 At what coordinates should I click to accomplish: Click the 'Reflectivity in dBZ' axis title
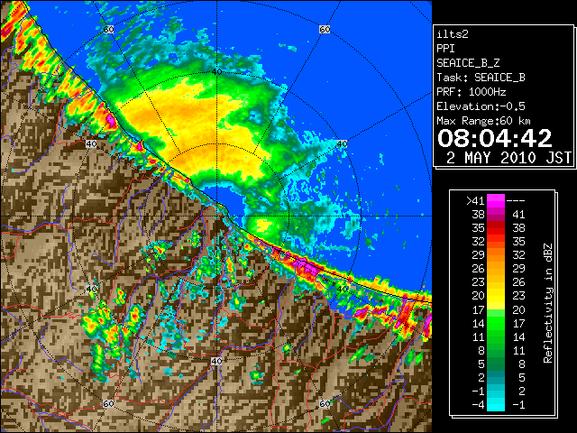tap(548, 303)
